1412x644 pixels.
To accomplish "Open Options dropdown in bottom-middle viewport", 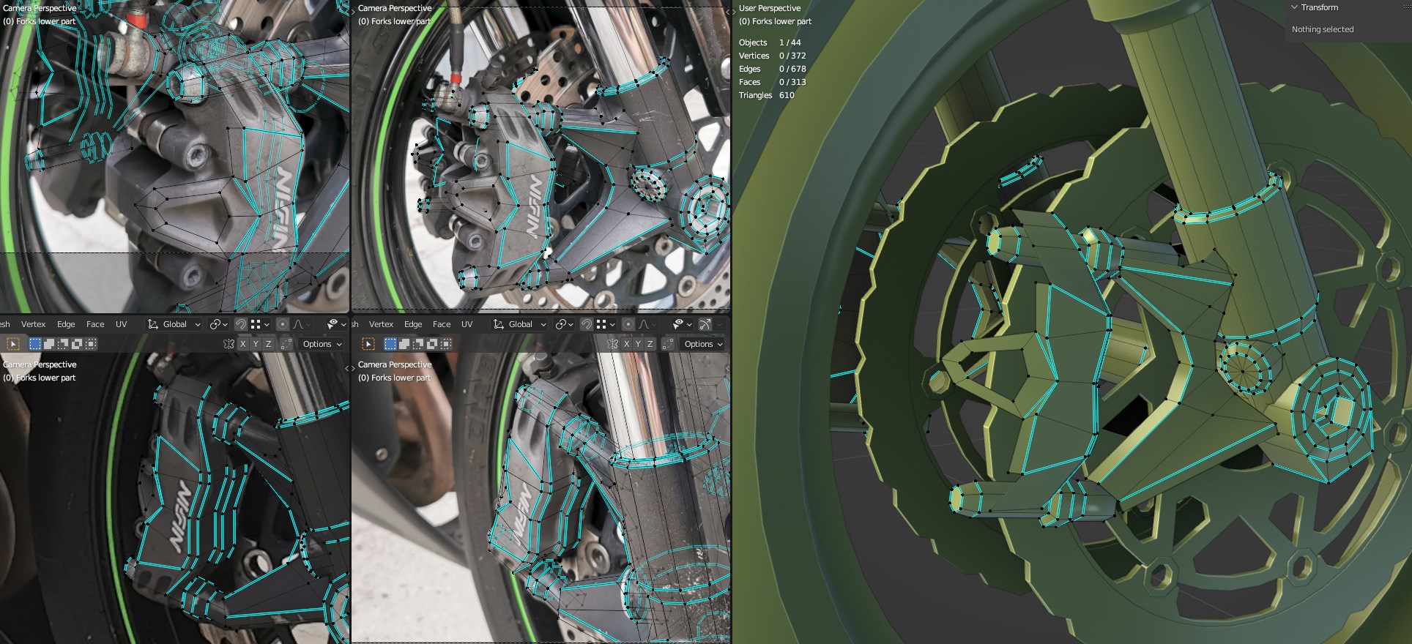I will 704,344.
